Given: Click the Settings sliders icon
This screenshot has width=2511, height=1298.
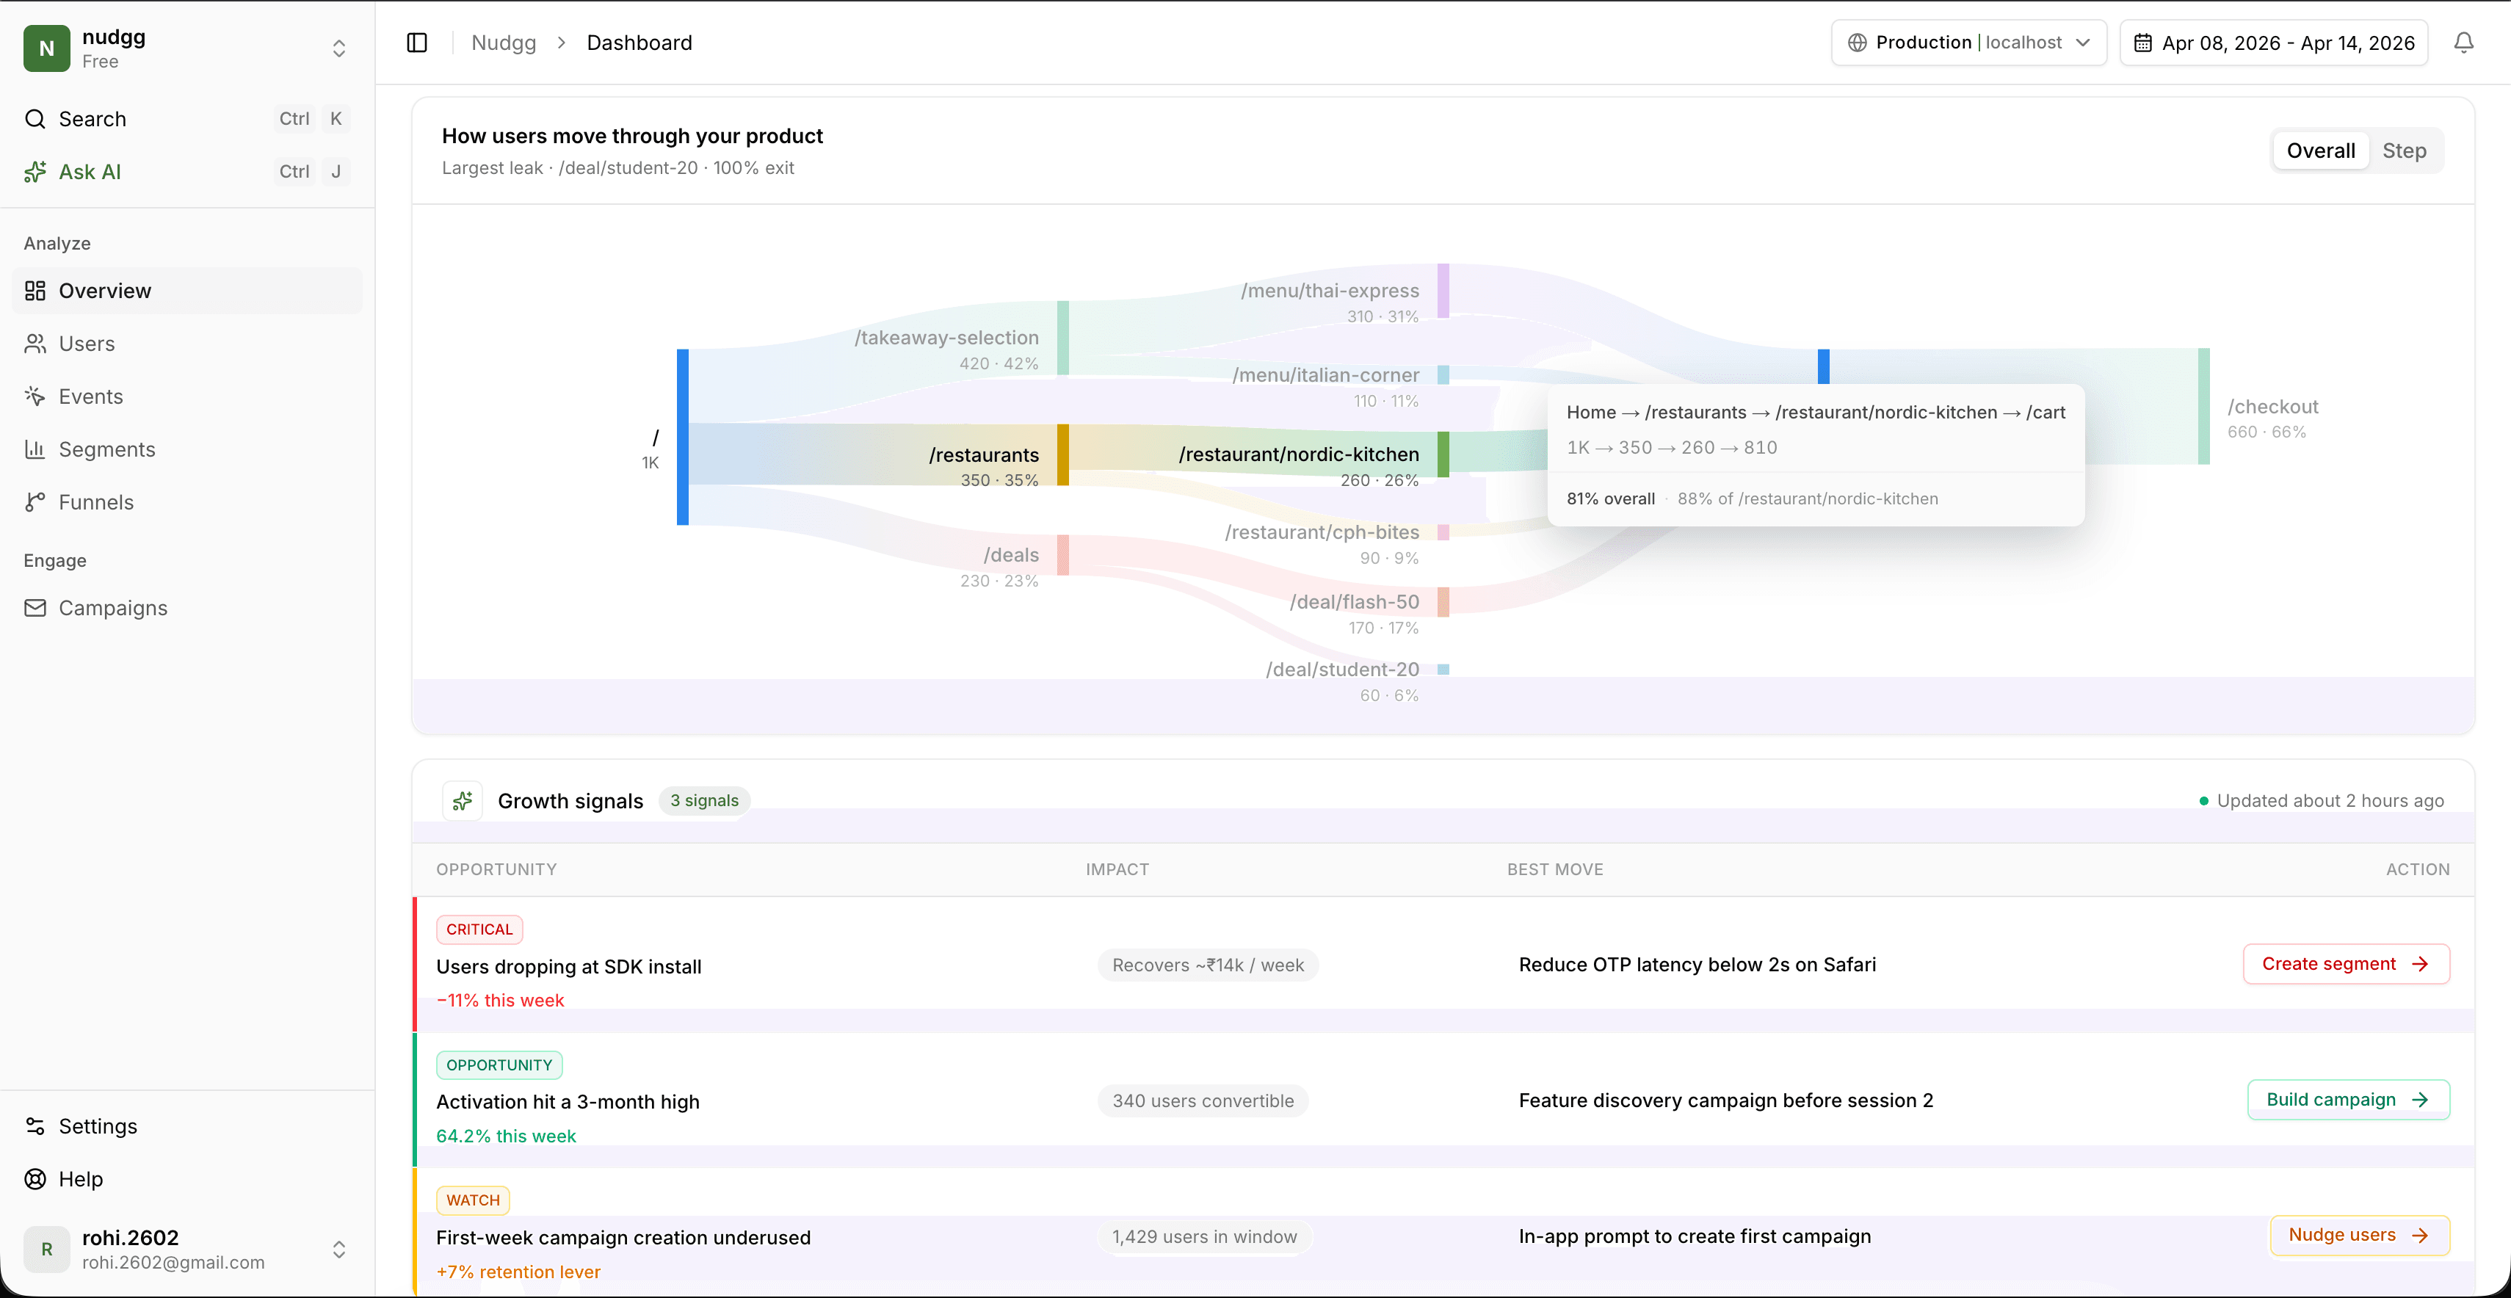Looking at the screenshot, I should coord(35,1126).
